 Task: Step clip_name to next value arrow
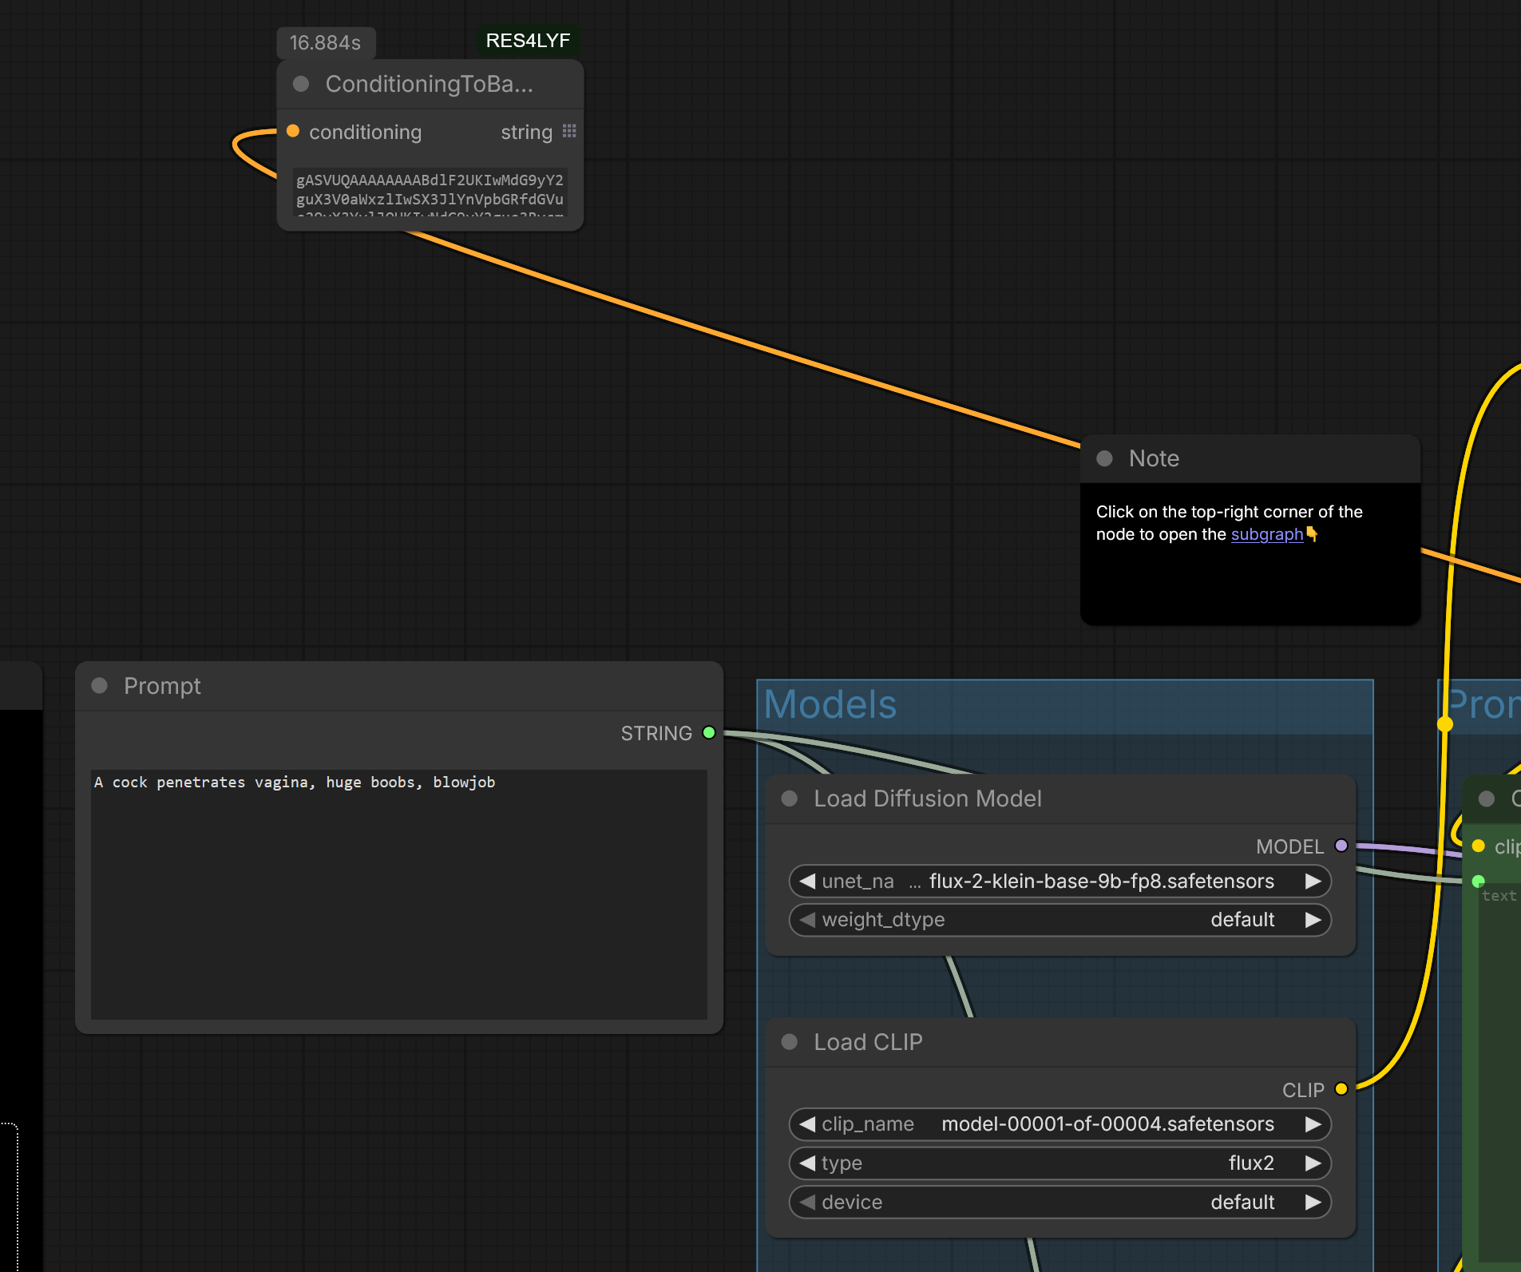[1313, 1124]
